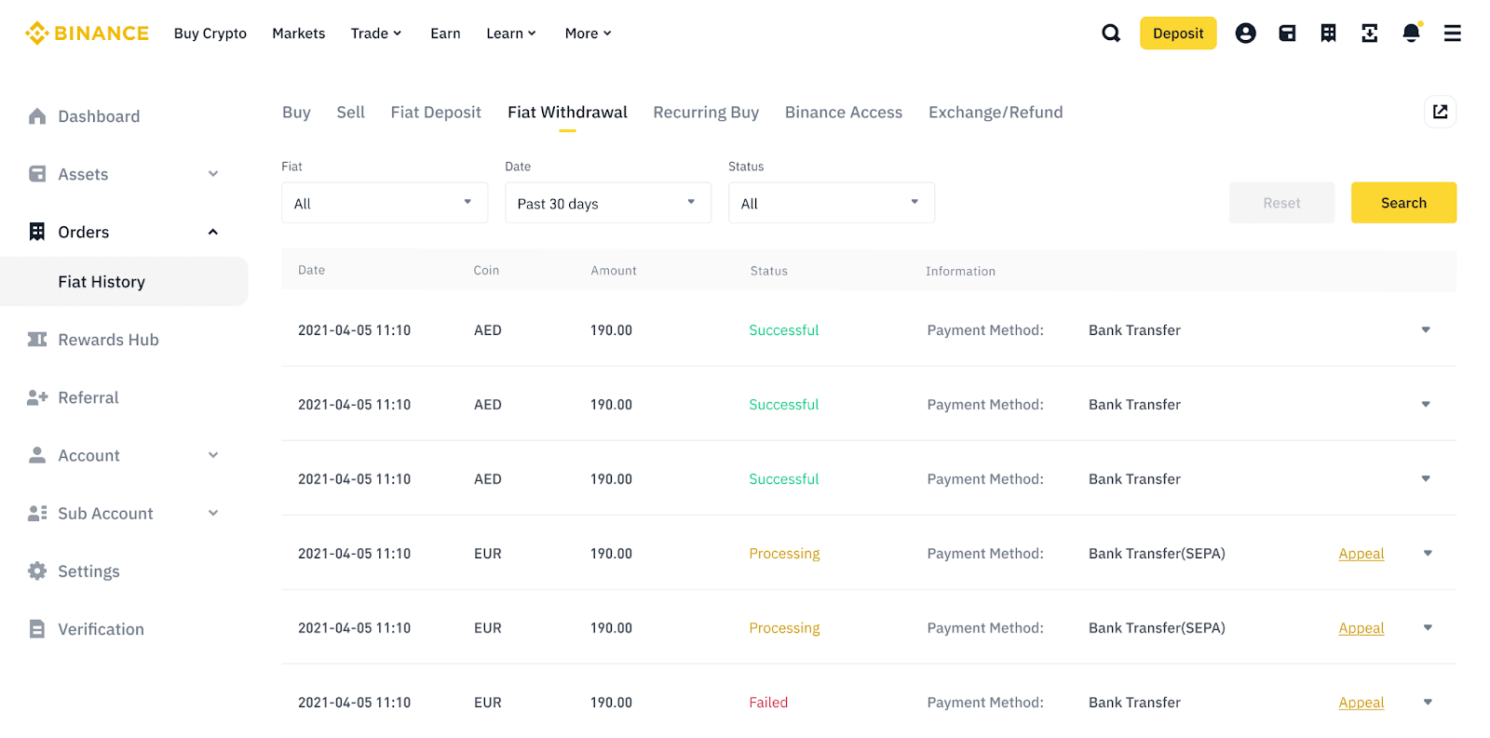Open the Status filter dropdown

click(x=832, y=203)
